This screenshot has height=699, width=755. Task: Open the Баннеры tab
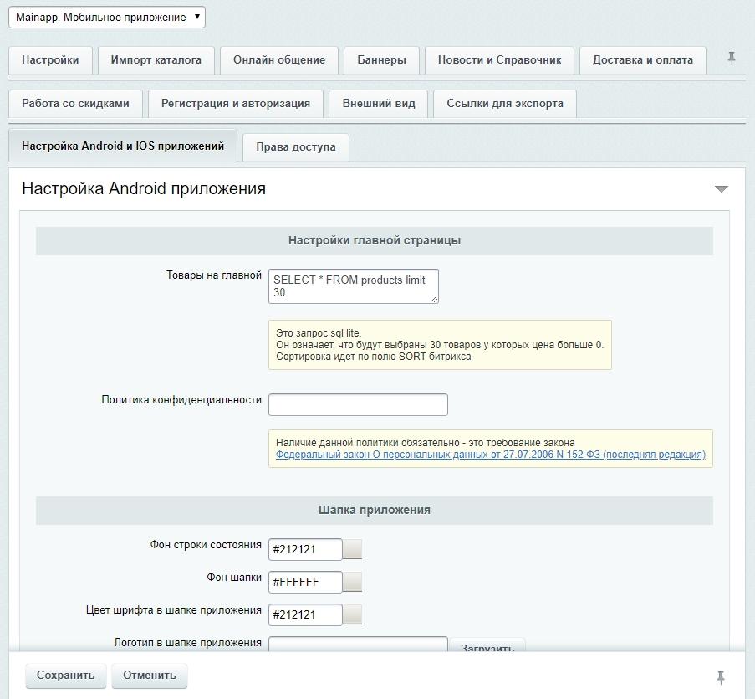click(381, 59)
